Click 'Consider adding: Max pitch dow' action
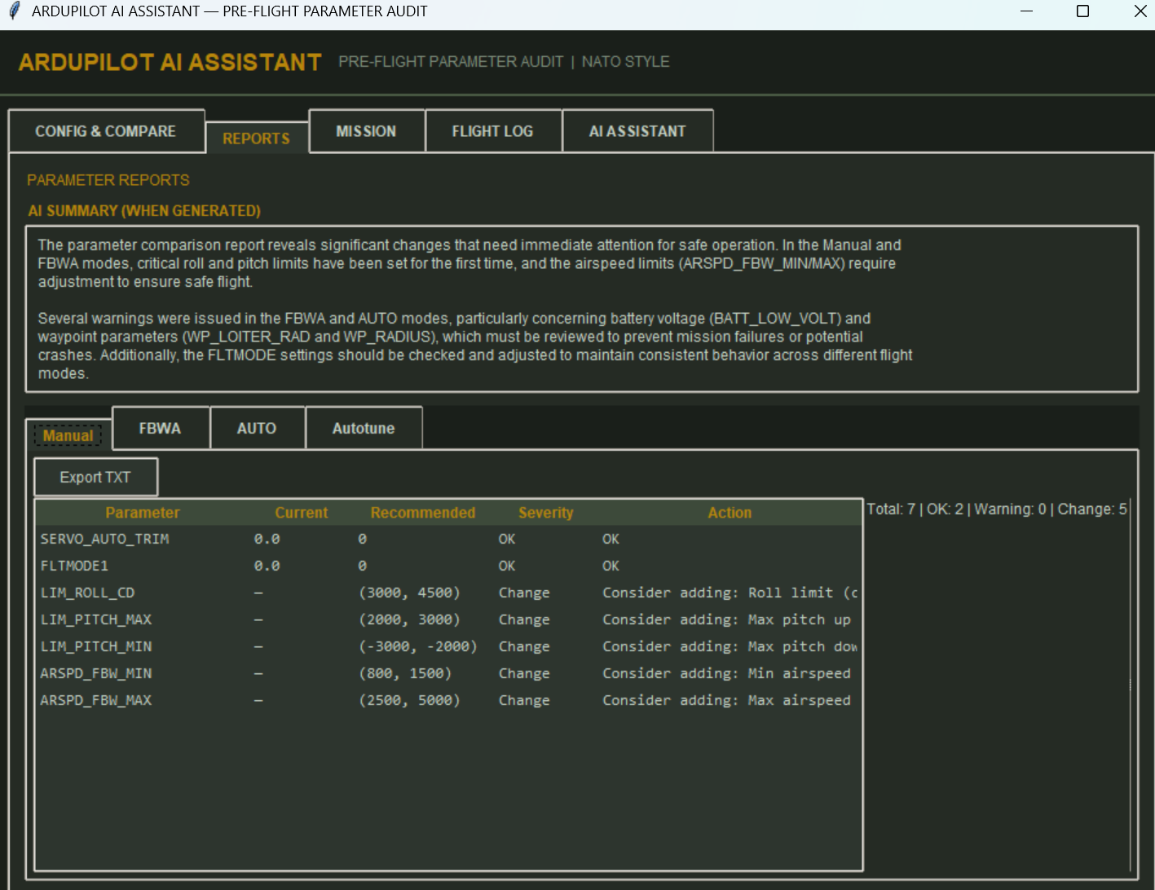The image size is (1155, 890). pos(730,646)
